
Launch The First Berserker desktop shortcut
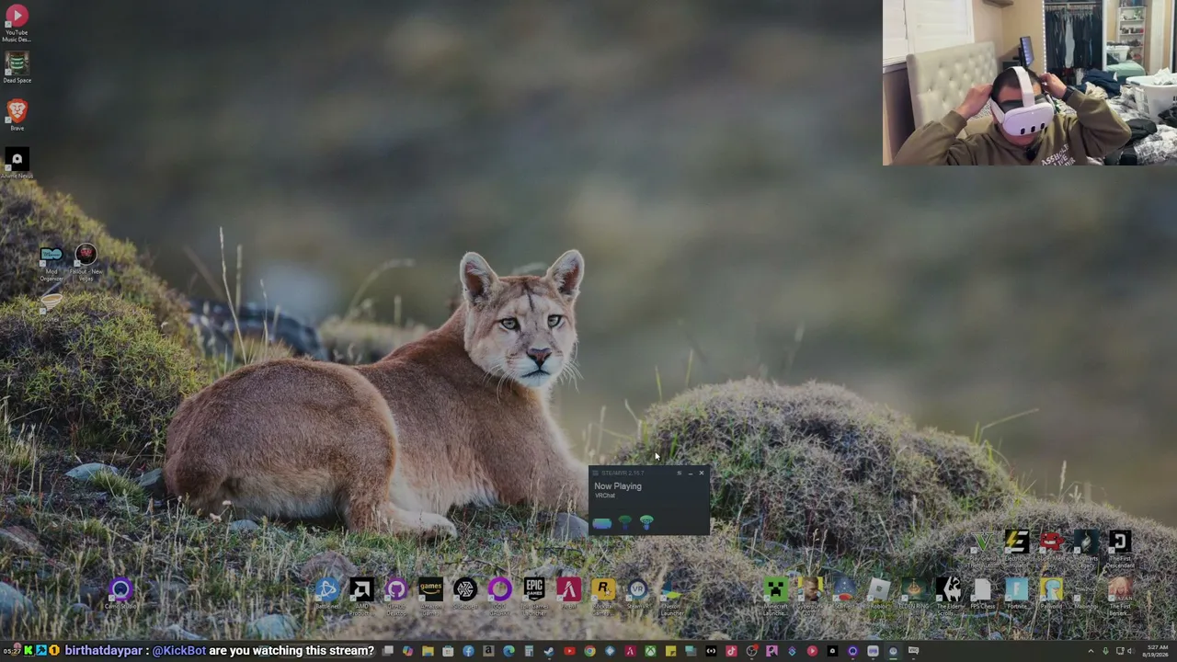point(1120,596)
